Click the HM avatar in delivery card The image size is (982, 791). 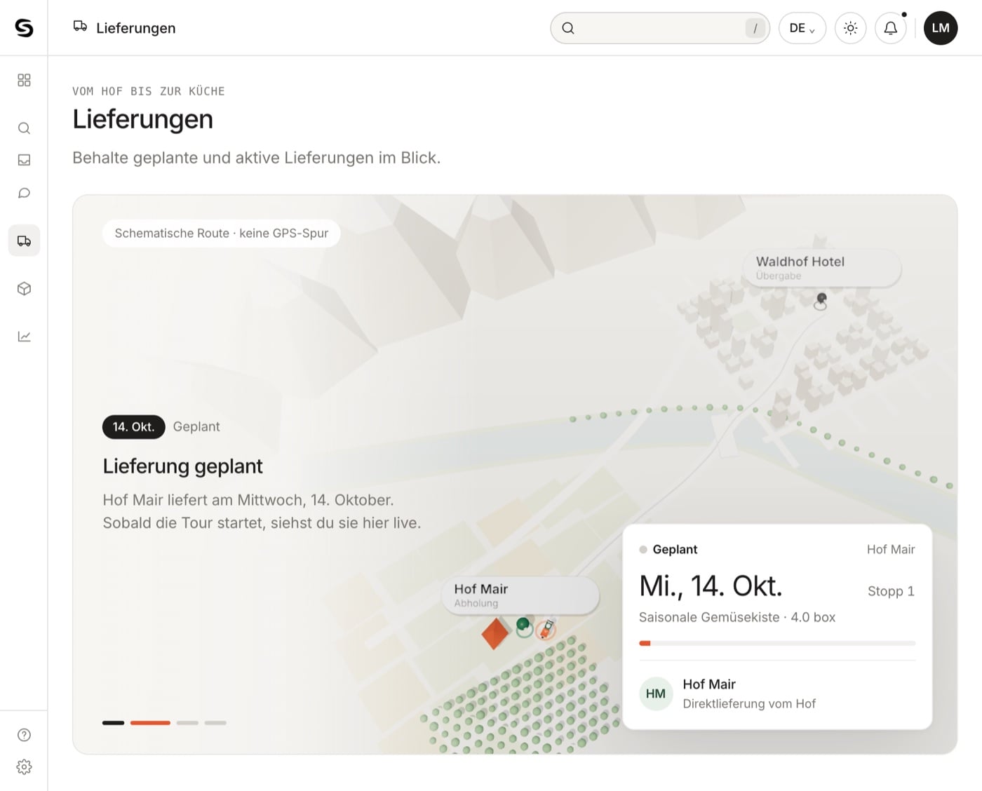coord(656,694)
